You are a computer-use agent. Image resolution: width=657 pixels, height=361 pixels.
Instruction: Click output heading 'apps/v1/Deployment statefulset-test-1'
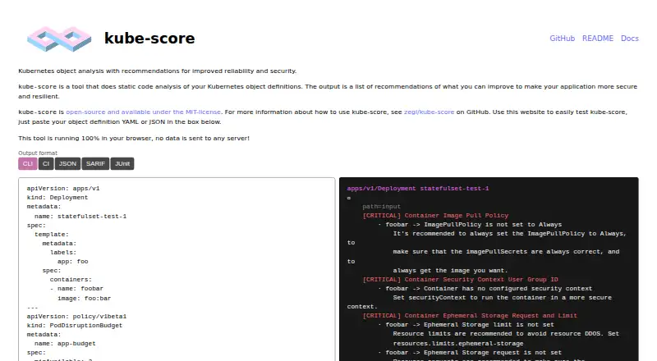click(x=418, y=189)
